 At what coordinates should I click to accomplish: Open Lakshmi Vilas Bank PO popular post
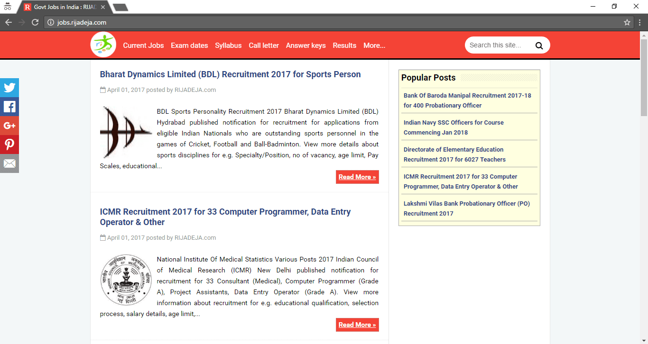[467, 208]
